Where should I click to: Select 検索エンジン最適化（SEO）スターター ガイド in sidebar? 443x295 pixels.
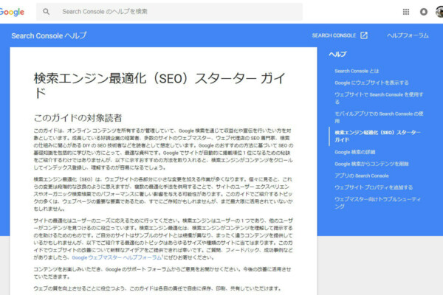(377, 136)
